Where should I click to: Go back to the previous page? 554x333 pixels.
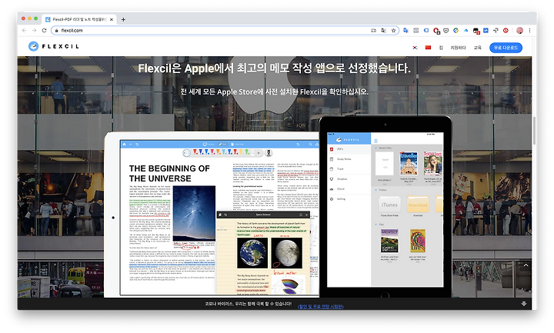point(24,30)
